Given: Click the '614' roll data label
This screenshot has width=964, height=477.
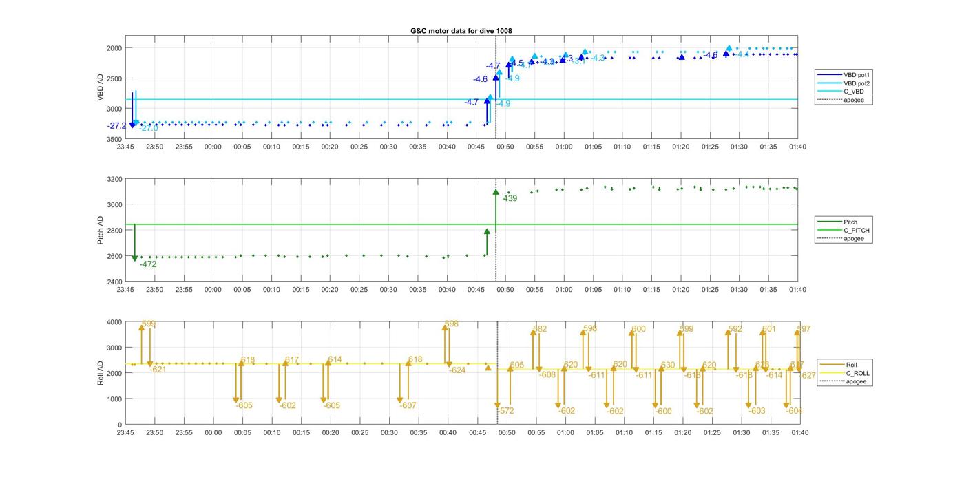Looking at the screenshot, I should click(335, 360).
